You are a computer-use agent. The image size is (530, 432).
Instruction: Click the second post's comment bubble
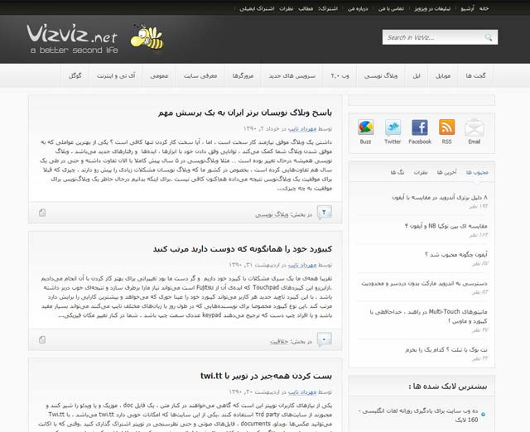click(x=325, y=338)
